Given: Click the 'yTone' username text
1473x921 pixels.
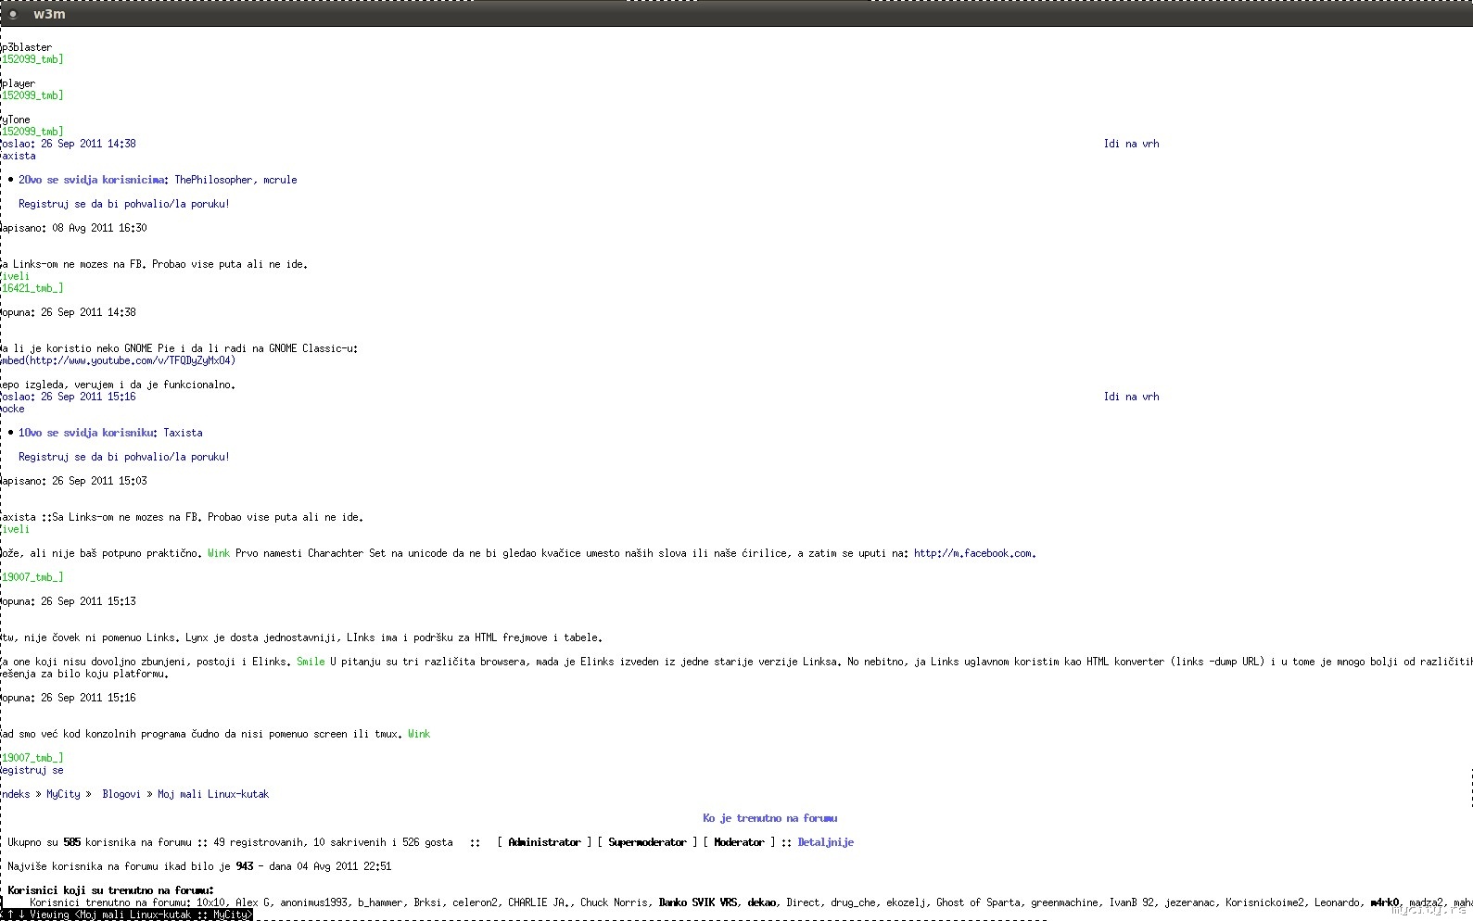Looking at the screenshot, I should (x=16, y=120).
